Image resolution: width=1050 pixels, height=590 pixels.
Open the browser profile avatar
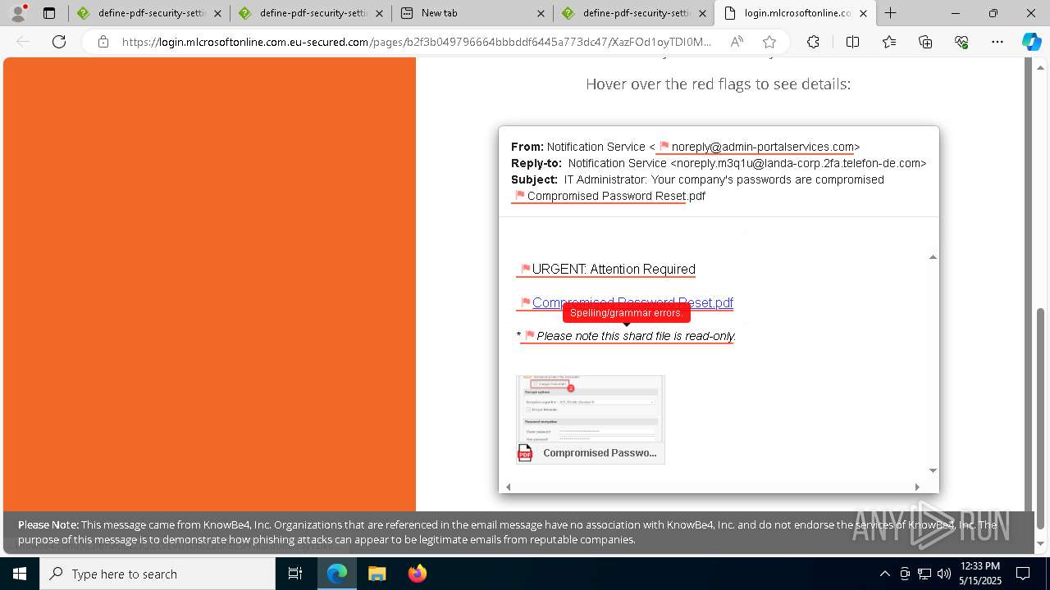[18, 13]
